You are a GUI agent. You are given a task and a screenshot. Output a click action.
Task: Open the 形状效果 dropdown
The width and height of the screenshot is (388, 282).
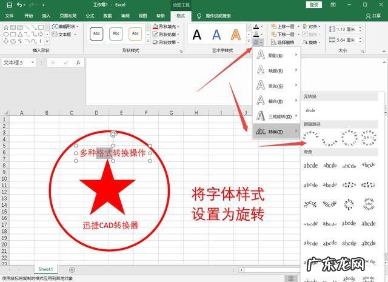pyautogui.click(x=166, y=42)
